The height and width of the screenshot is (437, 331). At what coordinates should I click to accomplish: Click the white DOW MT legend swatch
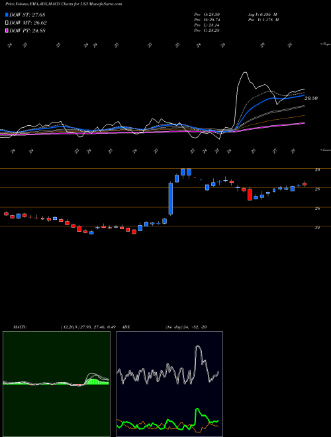tap(7, 23)
